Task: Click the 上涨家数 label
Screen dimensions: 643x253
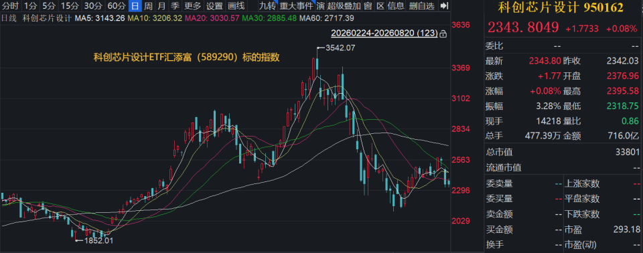Action: tap(582, 183)
